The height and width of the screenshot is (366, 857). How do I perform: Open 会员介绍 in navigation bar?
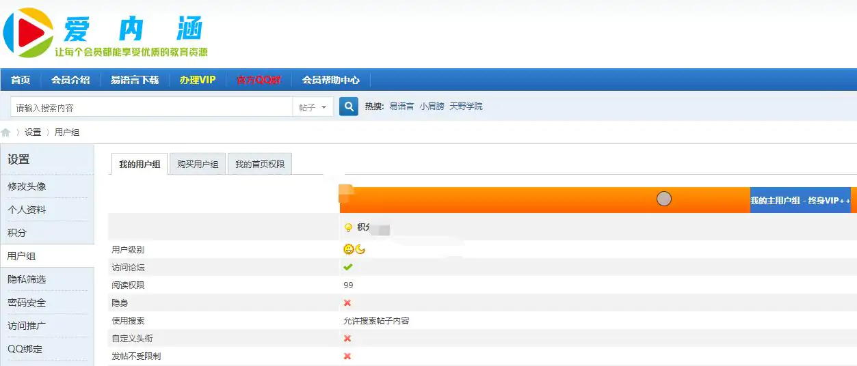[x=70, y=80]
